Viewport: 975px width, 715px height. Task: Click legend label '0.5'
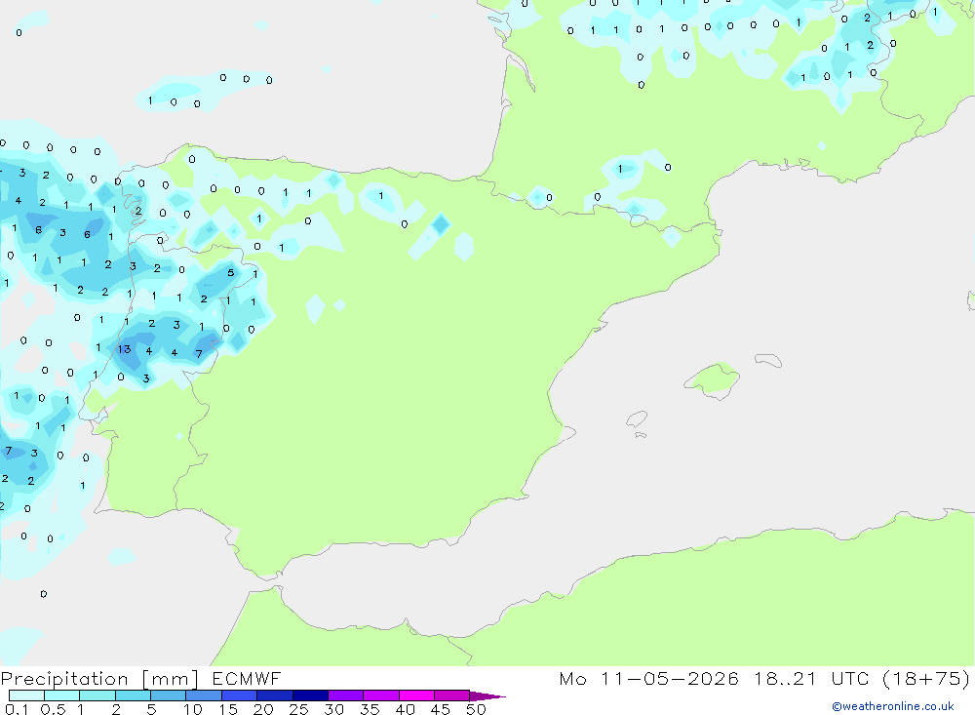click(53, 709)
